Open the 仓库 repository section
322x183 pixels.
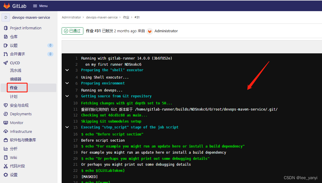coord(14,36)
